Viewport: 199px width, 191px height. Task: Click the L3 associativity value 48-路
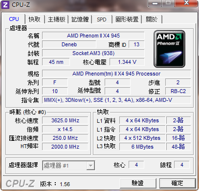pos(178,147)
